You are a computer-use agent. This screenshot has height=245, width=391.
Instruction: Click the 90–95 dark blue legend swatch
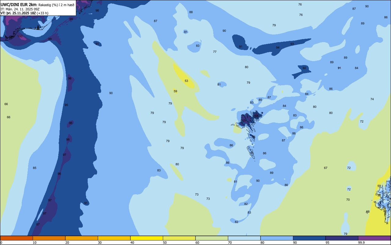309,238
